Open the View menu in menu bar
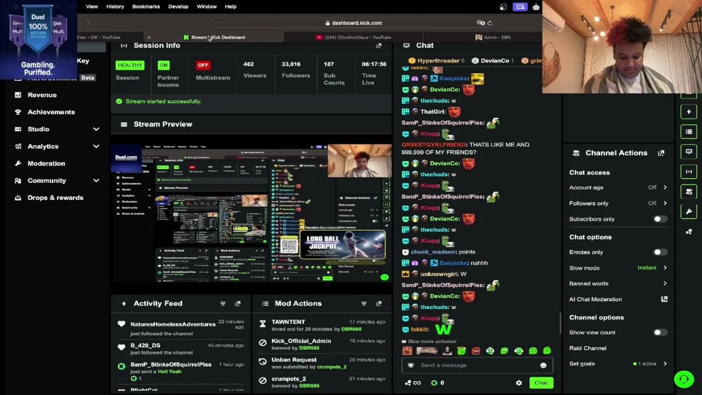The image size is (702, 395). point(92,7)
